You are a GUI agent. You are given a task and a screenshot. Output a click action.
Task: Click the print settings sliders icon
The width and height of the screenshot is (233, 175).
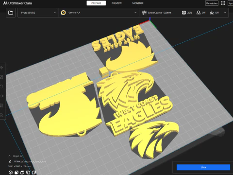click(x=144, y=13)
